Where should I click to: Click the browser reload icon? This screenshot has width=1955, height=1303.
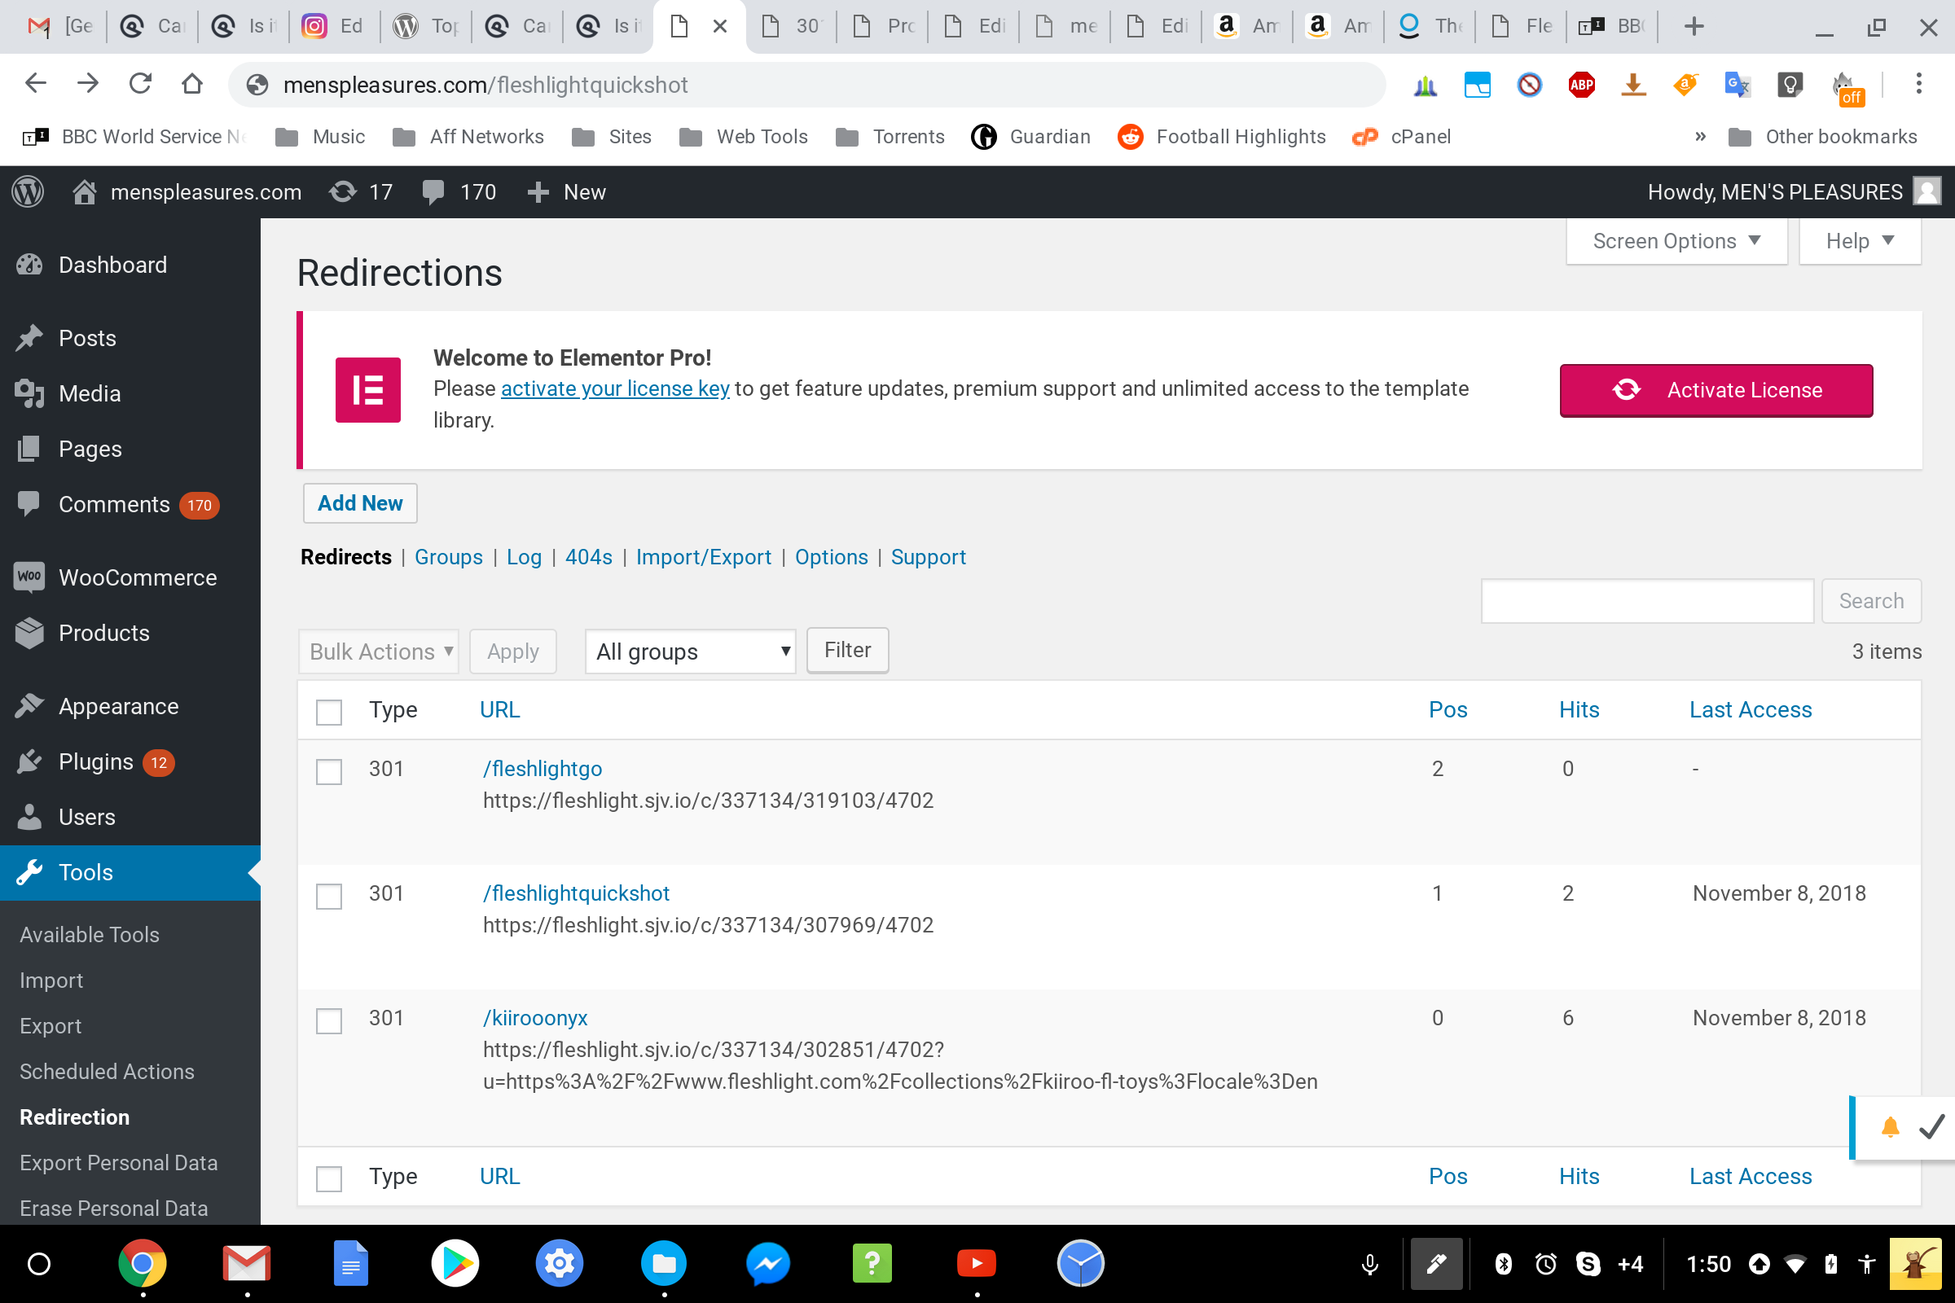click(x=139, y=84)
